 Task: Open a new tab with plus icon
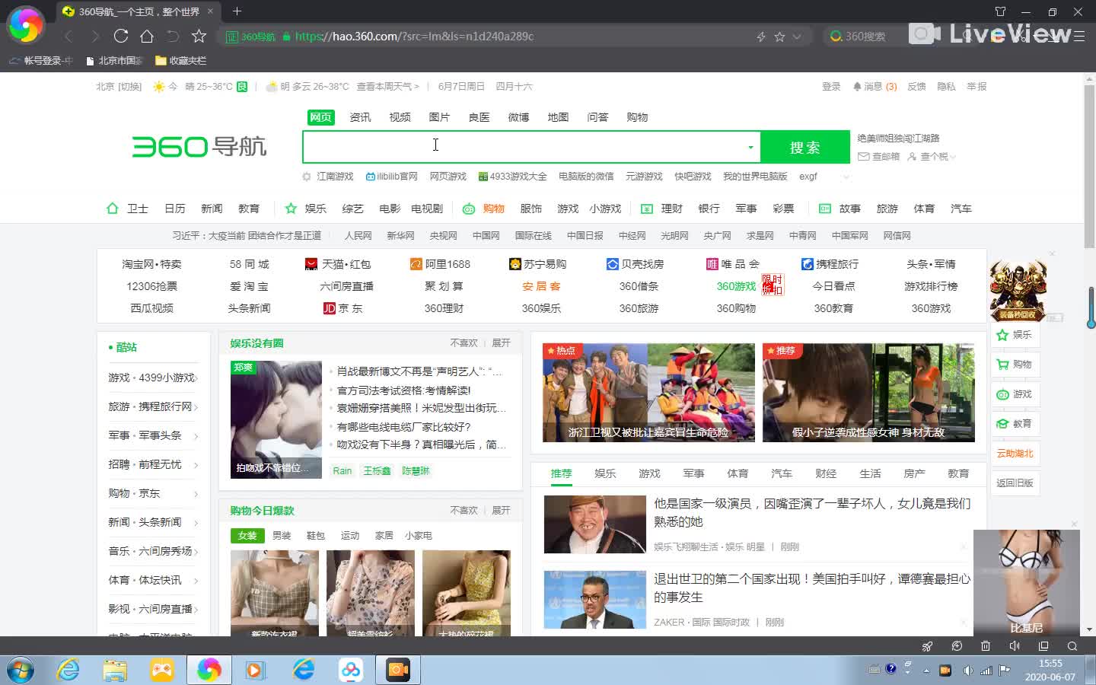tap(237, 11)
